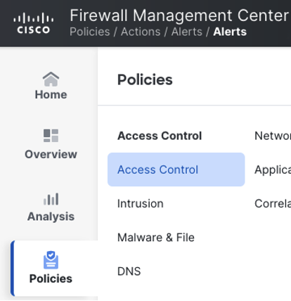This screenshot has width=291, height=301.
Task: Open the menu item starting with Correla
Action: click(273, 203)
